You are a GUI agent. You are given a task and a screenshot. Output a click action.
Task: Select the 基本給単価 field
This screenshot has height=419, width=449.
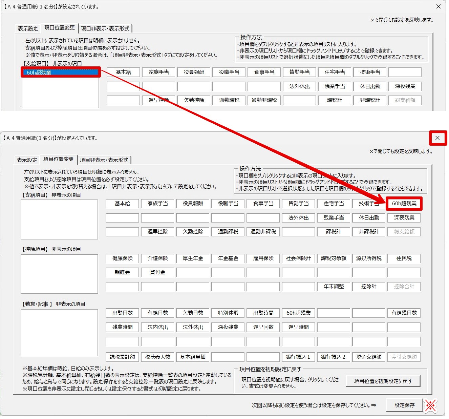(x=193, y=357)
